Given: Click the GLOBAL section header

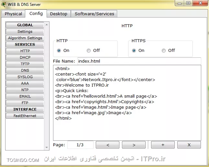Looking at the screenshot, I should pyautogui.click(x=25, y=25).
